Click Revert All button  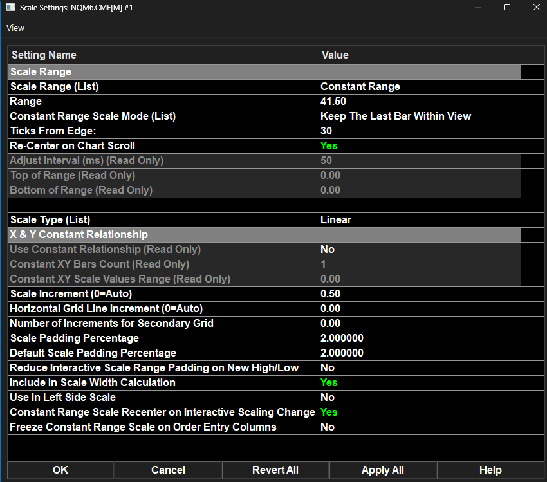coord(275,470)
